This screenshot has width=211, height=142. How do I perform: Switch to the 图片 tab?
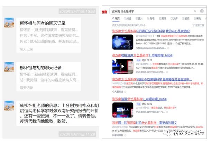tap(139, 19)
